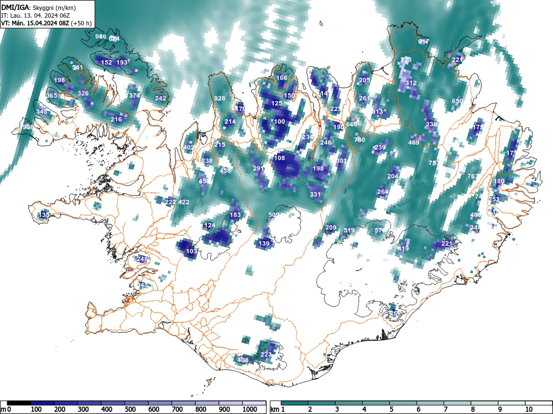Click the 343 visibility value
This screenshot has width=553, height=414.
click(41, 112)
